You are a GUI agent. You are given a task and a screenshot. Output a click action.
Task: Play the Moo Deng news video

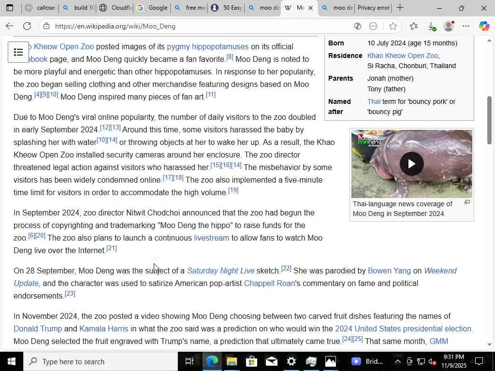tap(411, 164)
